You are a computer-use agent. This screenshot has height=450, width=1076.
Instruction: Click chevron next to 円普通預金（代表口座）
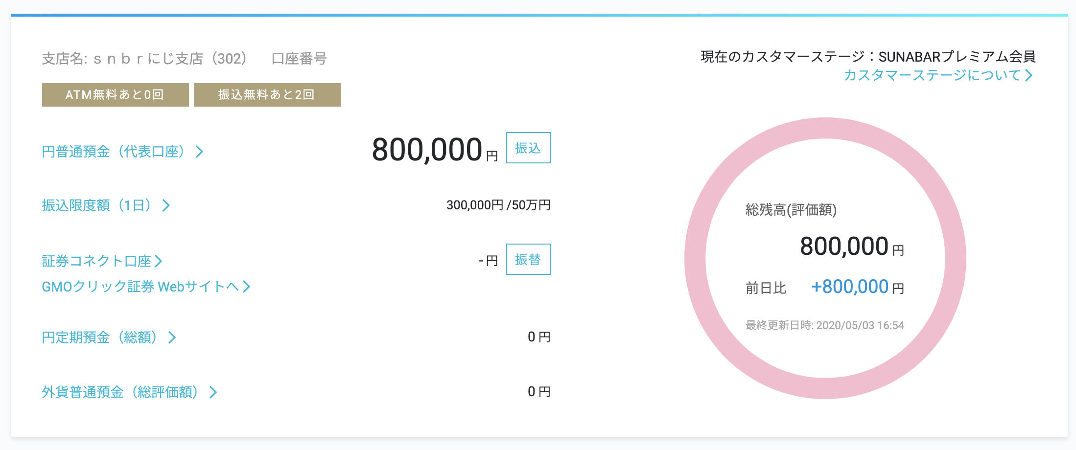(200, 152)
